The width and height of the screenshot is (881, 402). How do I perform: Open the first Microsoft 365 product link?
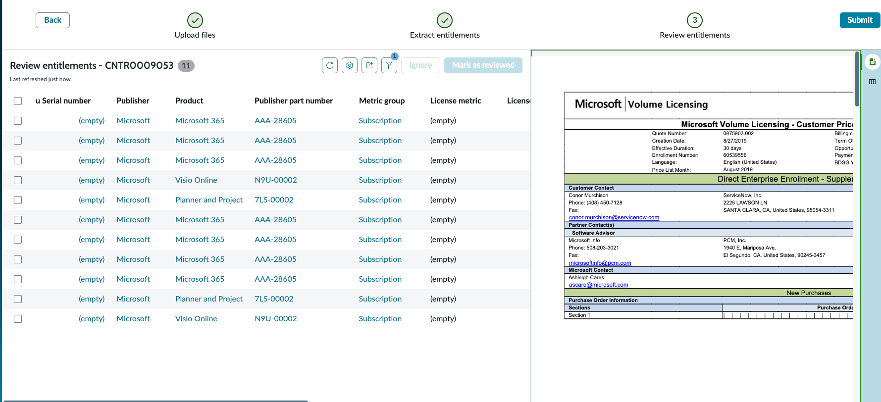(x=200, y=121)
